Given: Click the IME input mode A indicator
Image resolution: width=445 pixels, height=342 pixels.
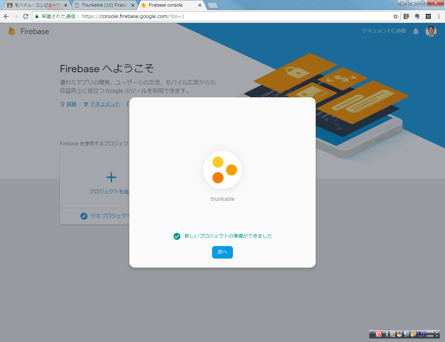Looking at the screenshot, I should [387, 334].
